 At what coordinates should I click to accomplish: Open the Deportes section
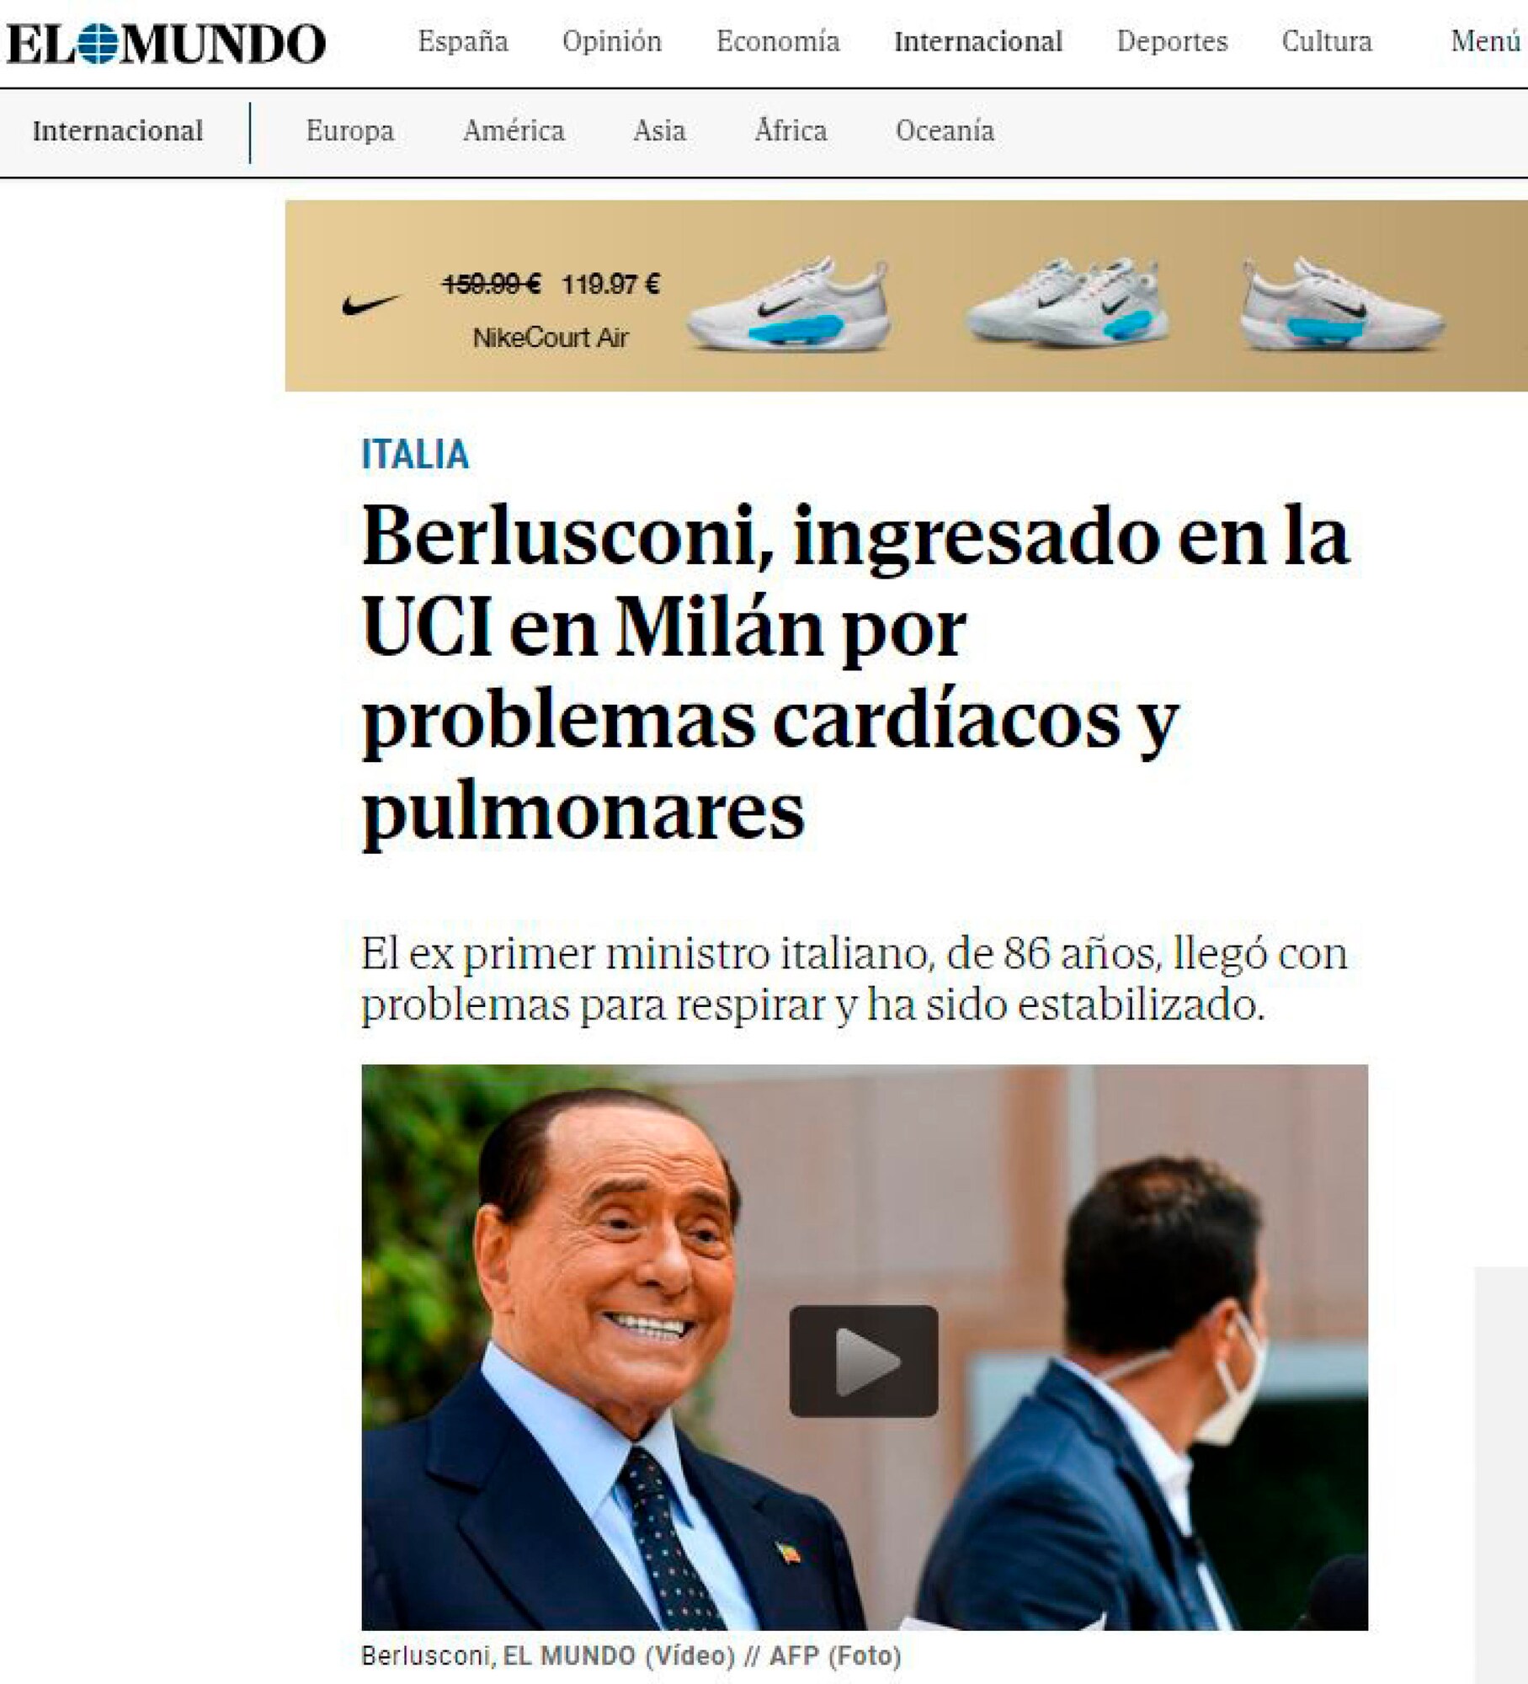pos(1172,41)
